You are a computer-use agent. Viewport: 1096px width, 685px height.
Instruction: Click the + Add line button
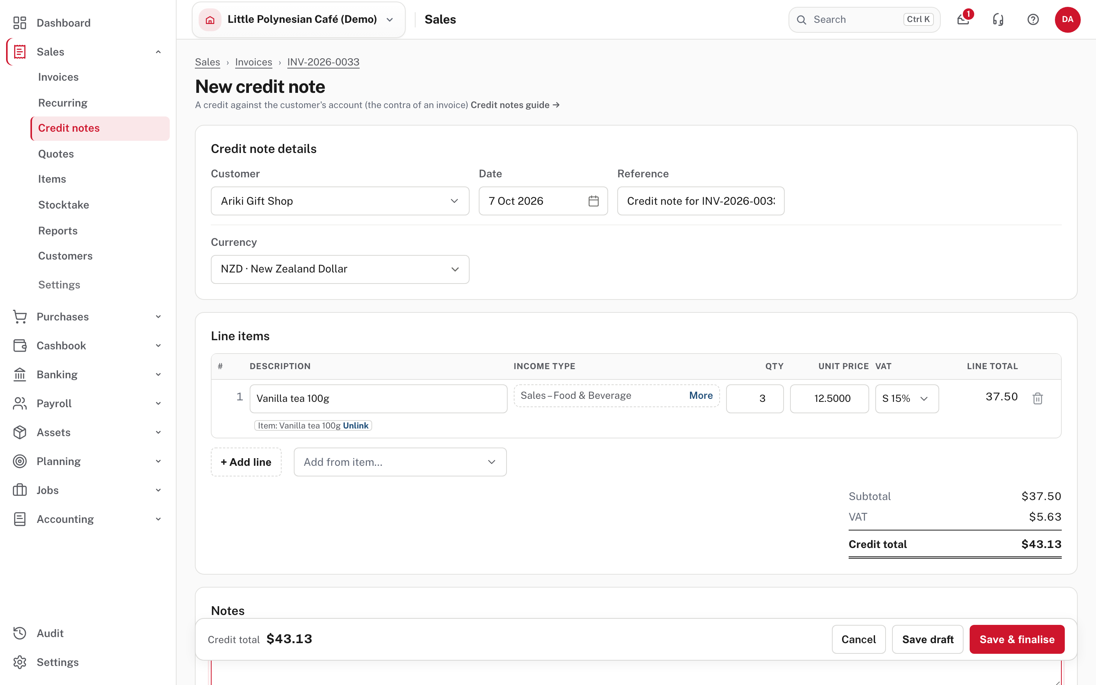click(246, 462)
